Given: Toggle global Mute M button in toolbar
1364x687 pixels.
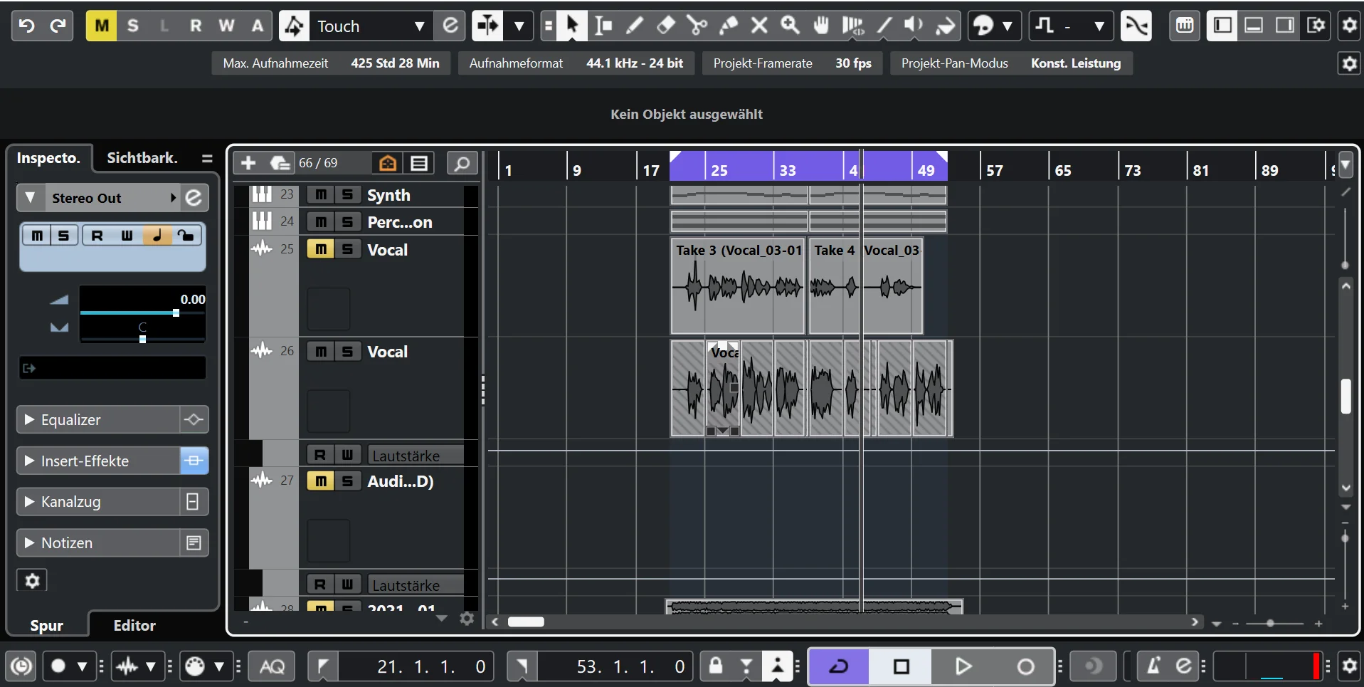Looking at the screenshot, I should click(x=102, y=26).
